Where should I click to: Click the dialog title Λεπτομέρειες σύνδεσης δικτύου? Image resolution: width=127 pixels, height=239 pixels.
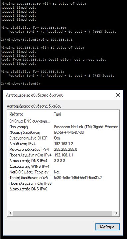pos(35,96)
